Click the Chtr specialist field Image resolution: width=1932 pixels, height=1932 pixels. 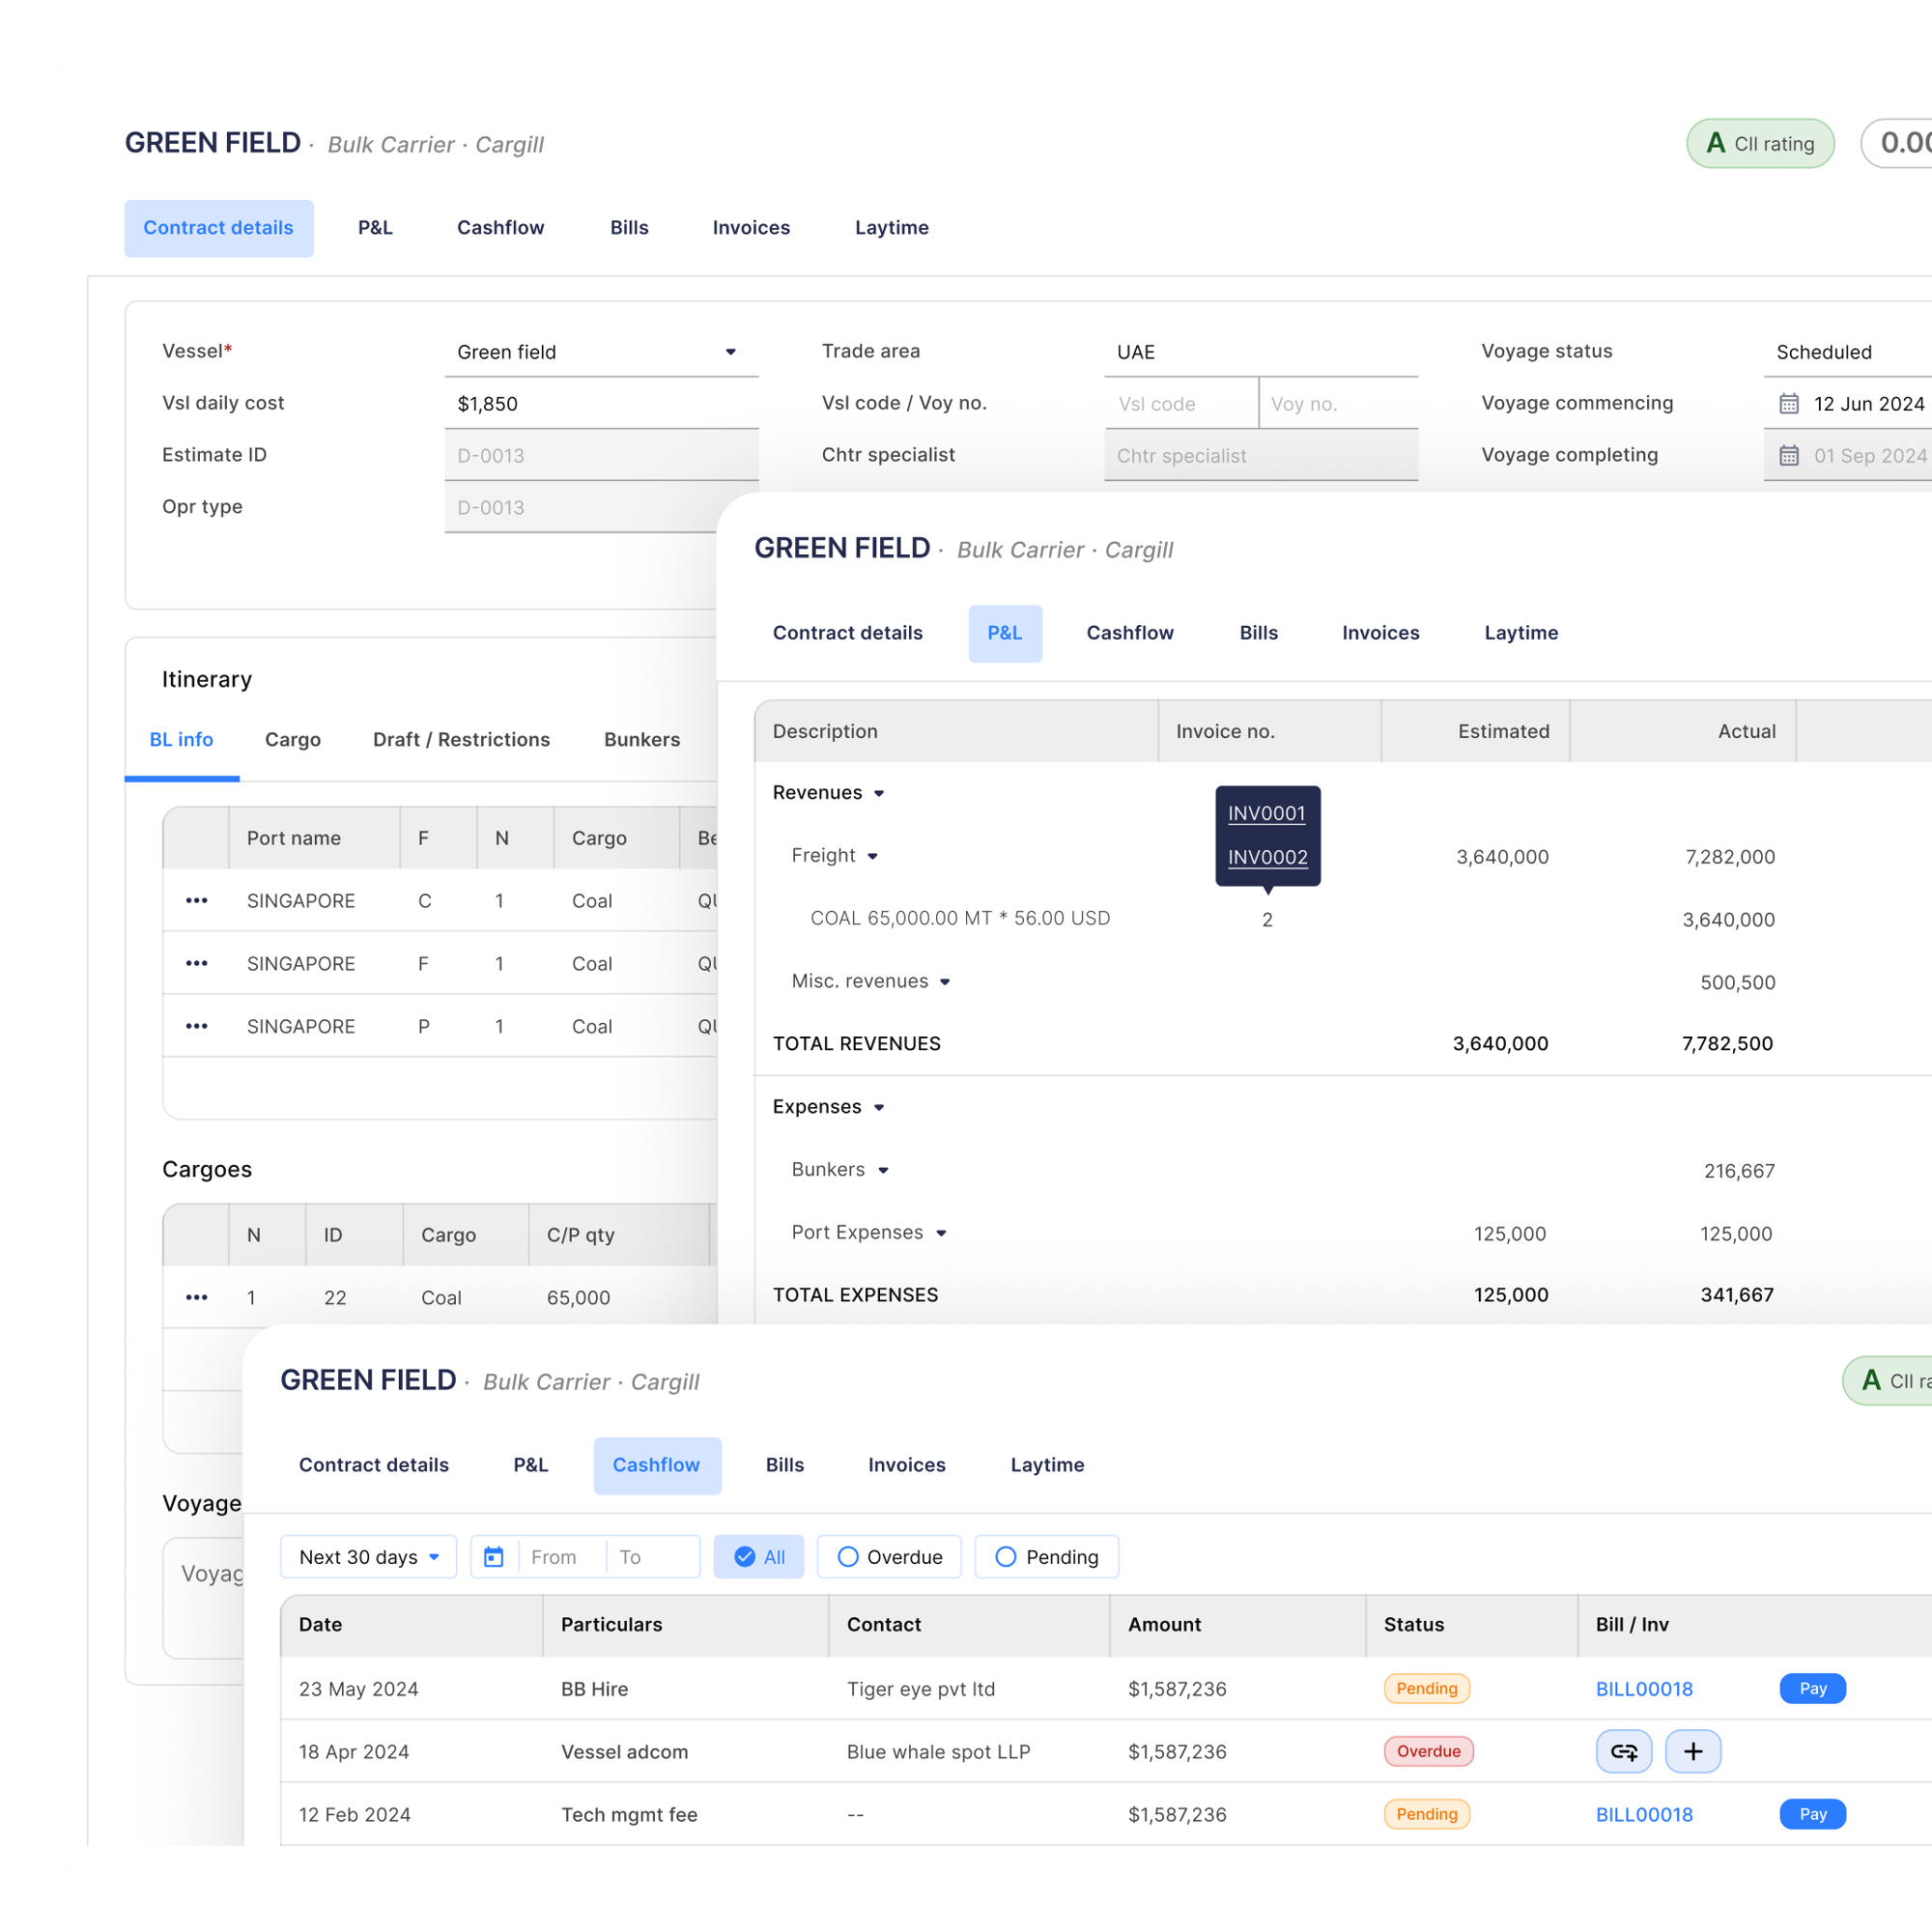(1261, 456)
